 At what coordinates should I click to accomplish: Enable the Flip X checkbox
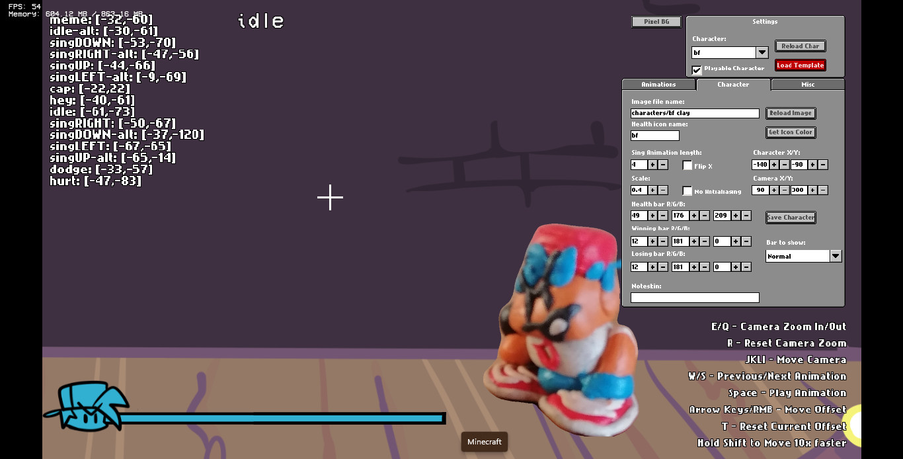[x=687, y=165]
